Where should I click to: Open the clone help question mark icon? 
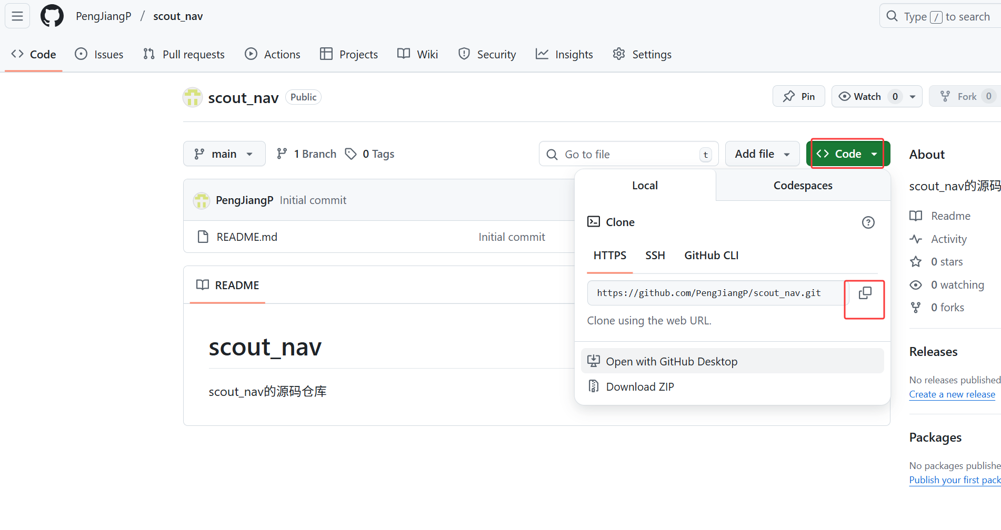coord(868,222)
